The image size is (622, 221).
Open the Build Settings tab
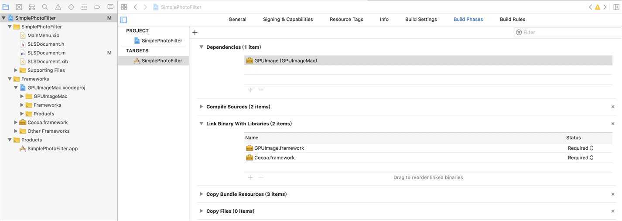coord(421,19)
